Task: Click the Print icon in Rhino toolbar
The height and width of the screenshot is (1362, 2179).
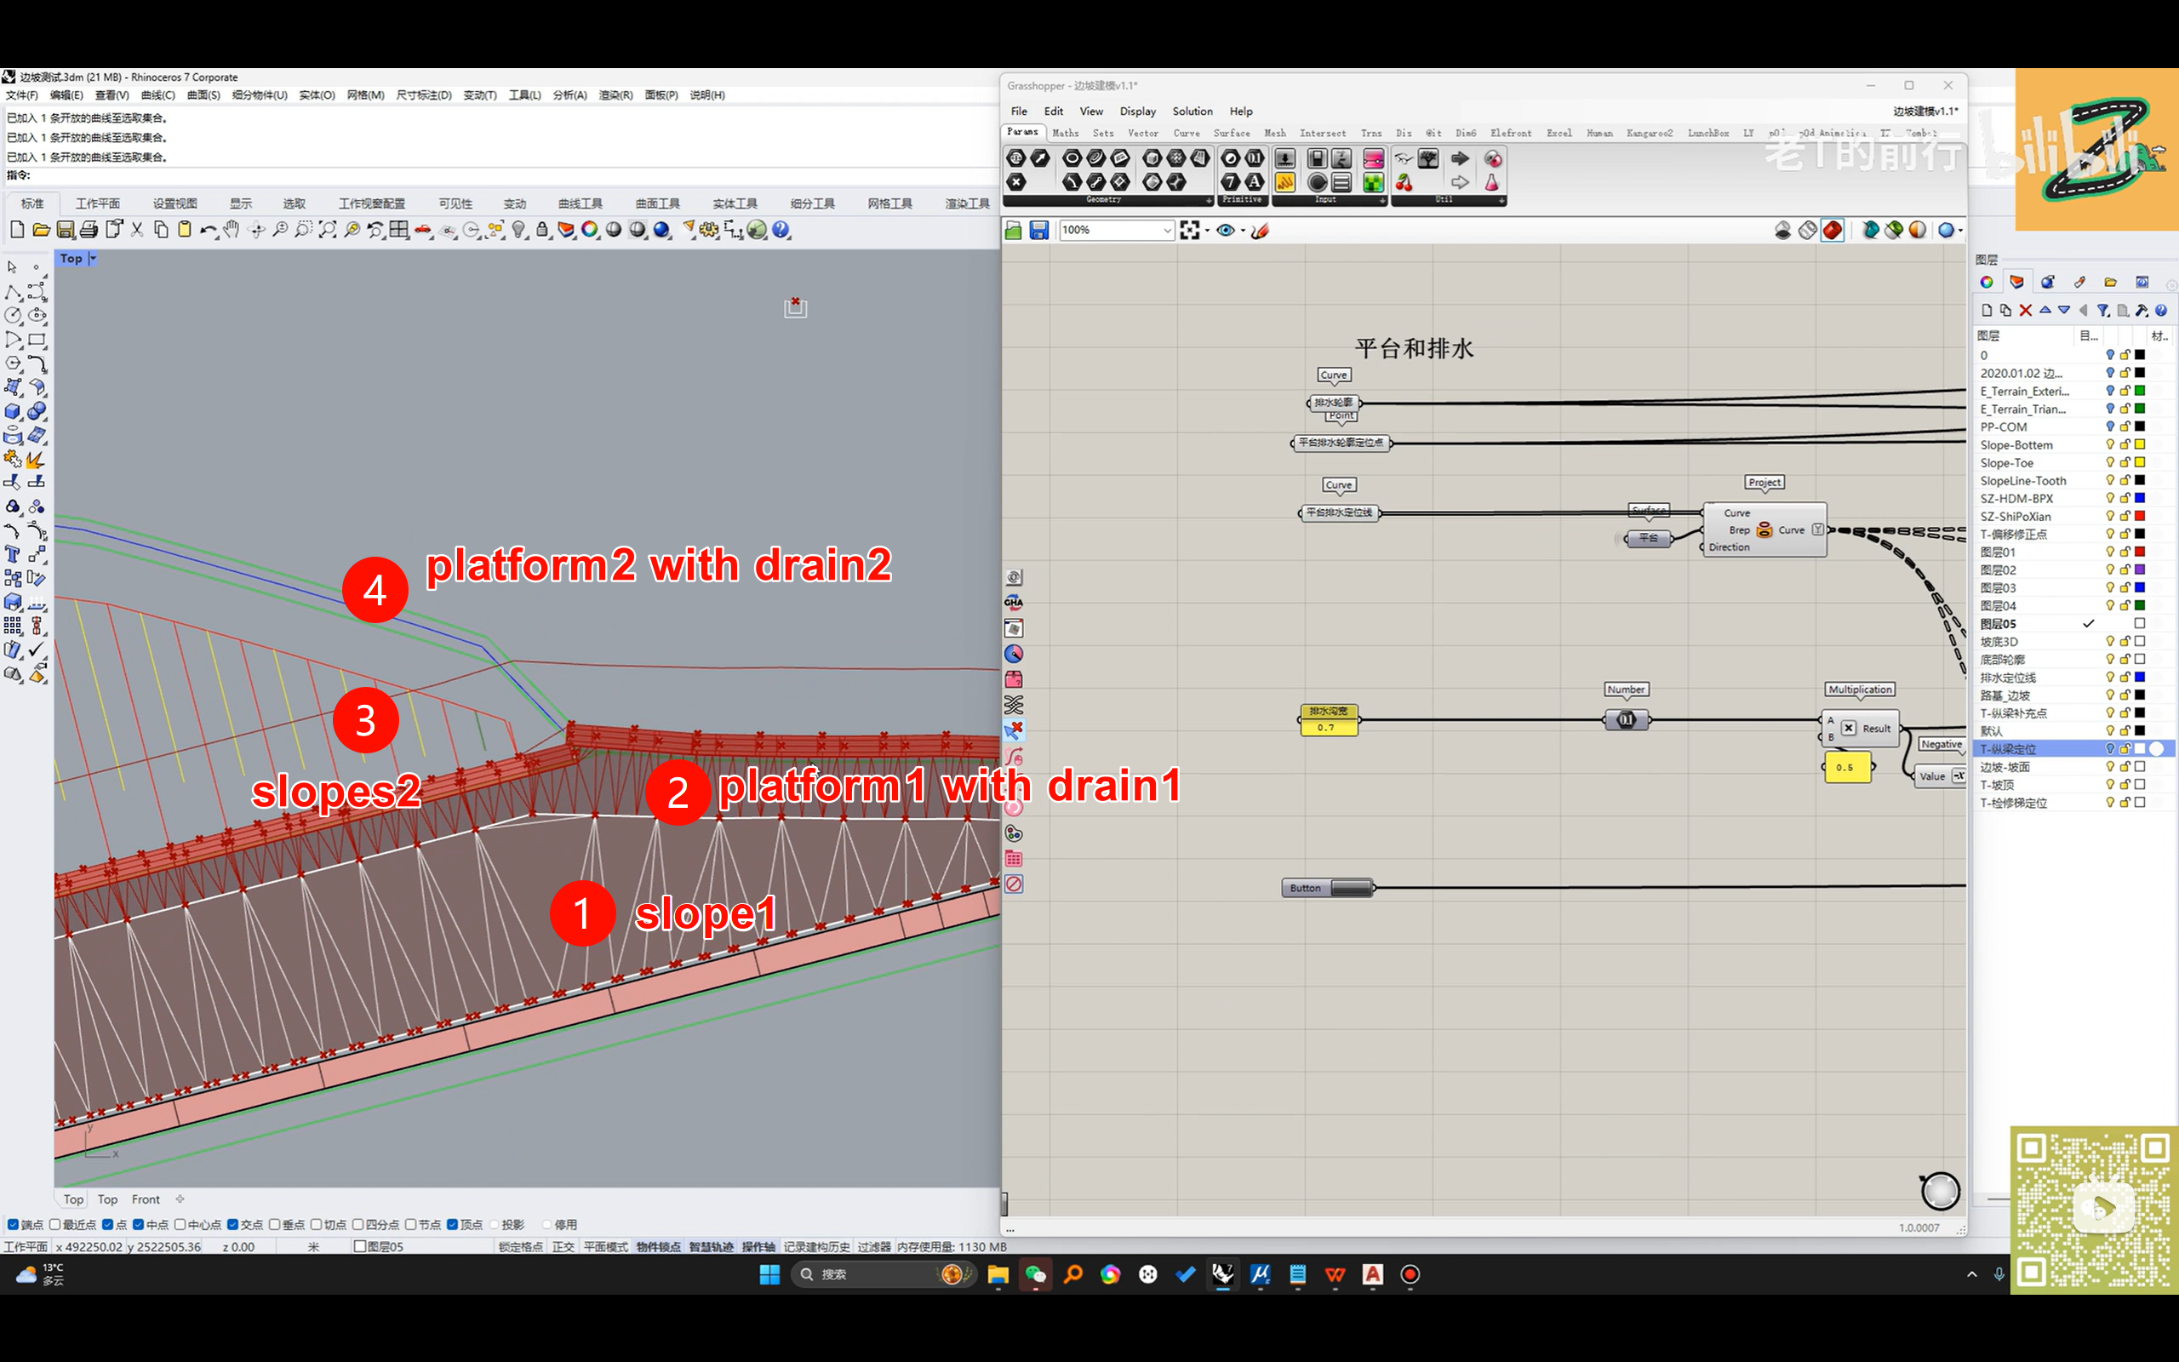Action: point(89,230)
